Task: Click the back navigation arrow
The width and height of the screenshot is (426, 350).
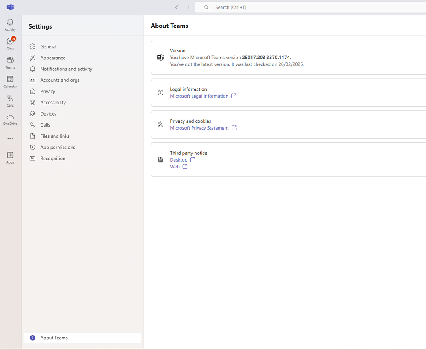Action: 177,7
